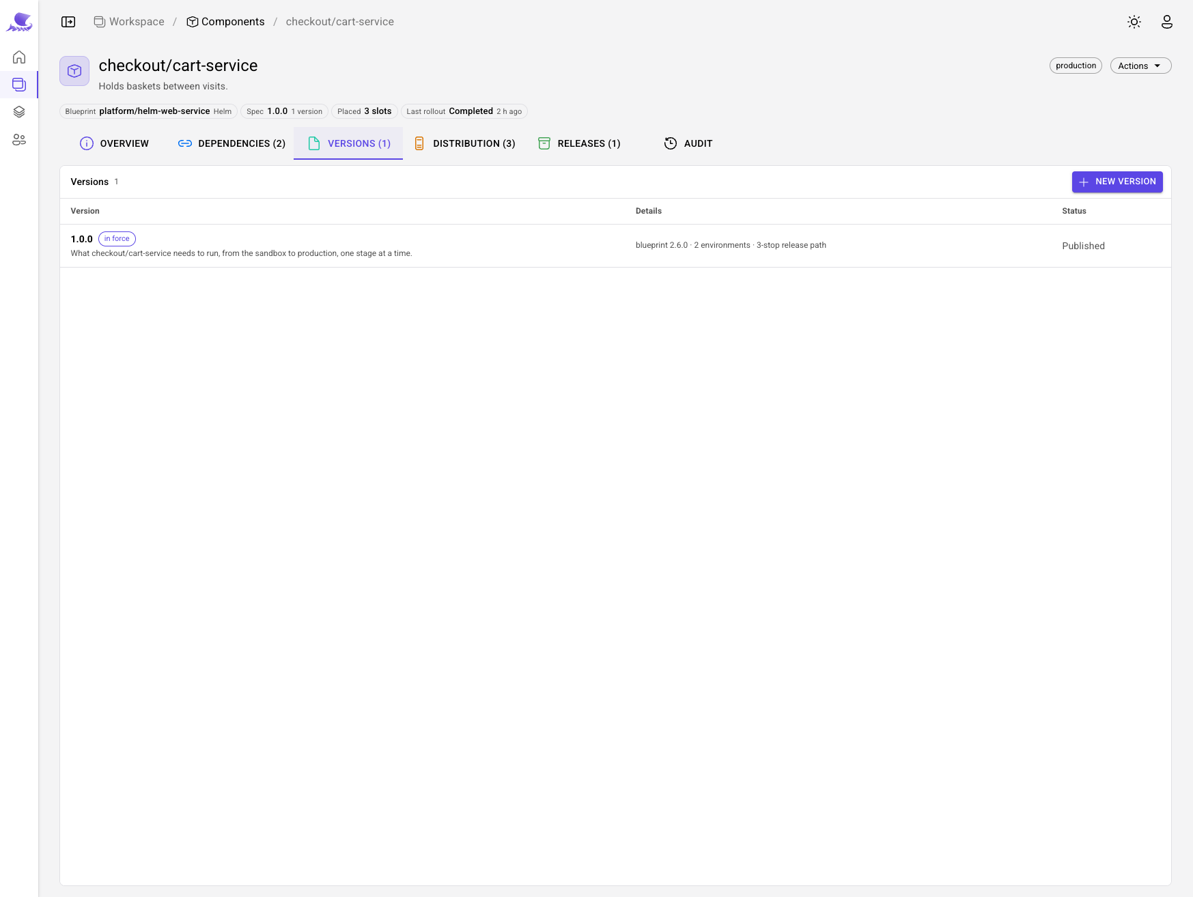Switch to the Overview tab
The height and width of the screenshot is (897, 1193).
tap(114, 143)
